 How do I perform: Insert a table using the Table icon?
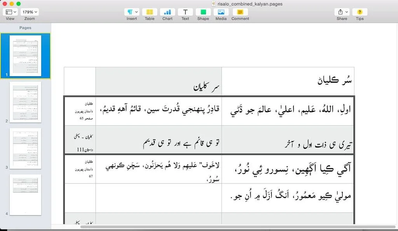point(150,12)
